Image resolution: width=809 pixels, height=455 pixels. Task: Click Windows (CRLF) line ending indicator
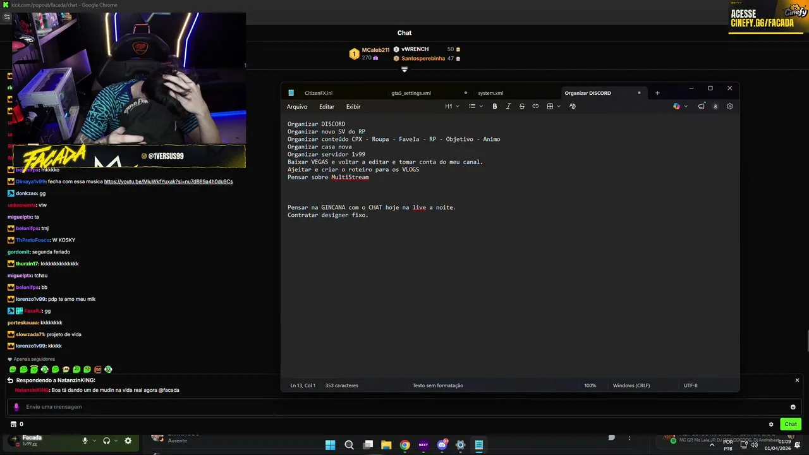631,385
